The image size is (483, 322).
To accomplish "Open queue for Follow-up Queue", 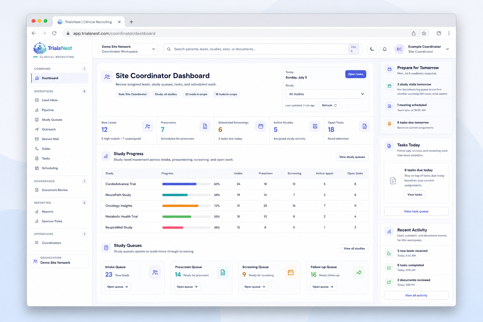I will pyautogui.click(x=323, y=287).
